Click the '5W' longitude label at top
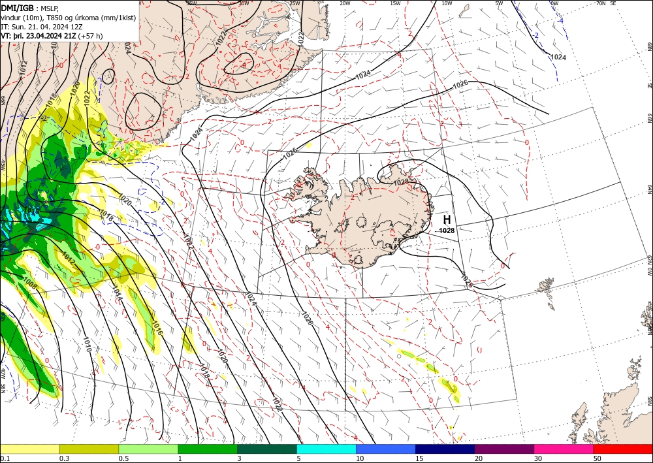The height and width of the screenshot is (463, 653). click(x=499, y=3)
